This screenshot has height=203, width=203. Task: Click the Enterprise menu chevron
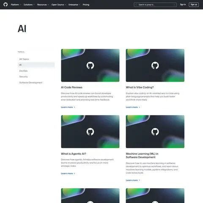click(80, 5)
